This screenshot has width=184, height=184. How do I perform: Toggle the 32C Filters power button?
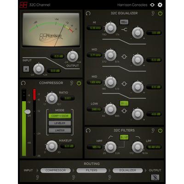click(x=160, y=131)
